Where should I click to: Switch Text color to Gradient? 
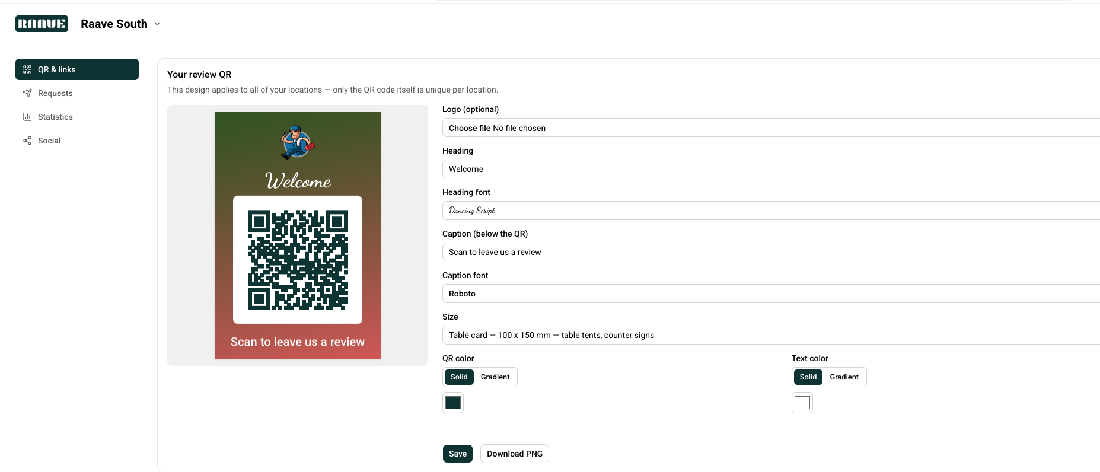click(844, 377)
